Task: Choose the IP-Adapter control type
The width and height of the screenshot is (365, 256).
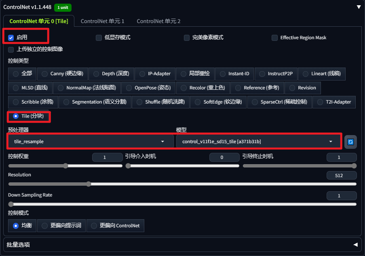Action: tap(155, 74)
